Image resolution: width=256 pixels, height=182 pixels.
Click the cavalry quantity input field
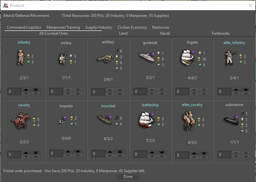pyautogui.click(x=14, y=154)
